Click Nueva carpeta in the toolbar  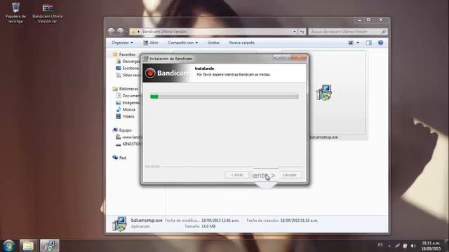click(x=241, y=43)
